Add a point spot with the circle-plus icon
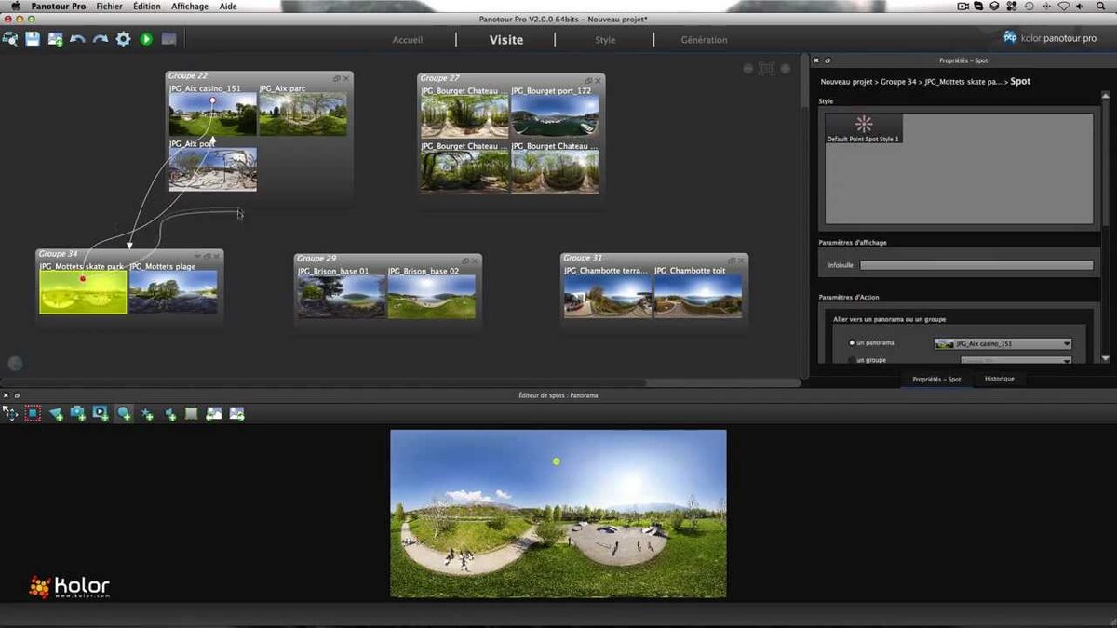 pyautogui.click(x=124, y=413)
